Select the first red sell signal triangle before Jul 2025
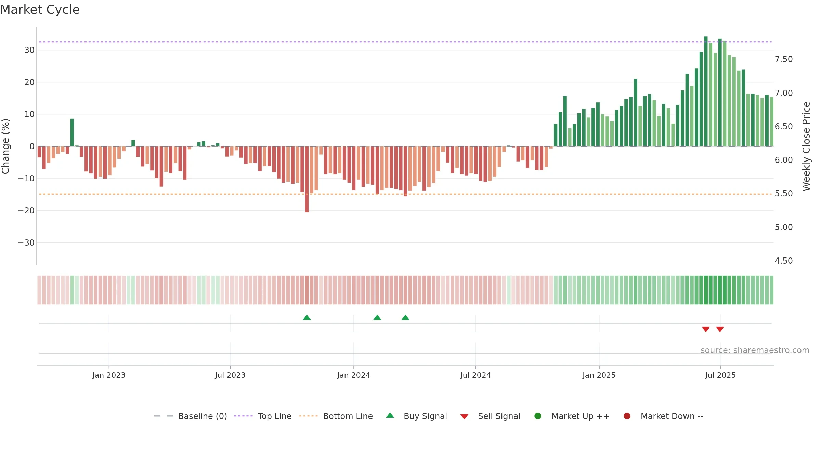821x461 pixels. pyautogui.click(x=706, y=329)
